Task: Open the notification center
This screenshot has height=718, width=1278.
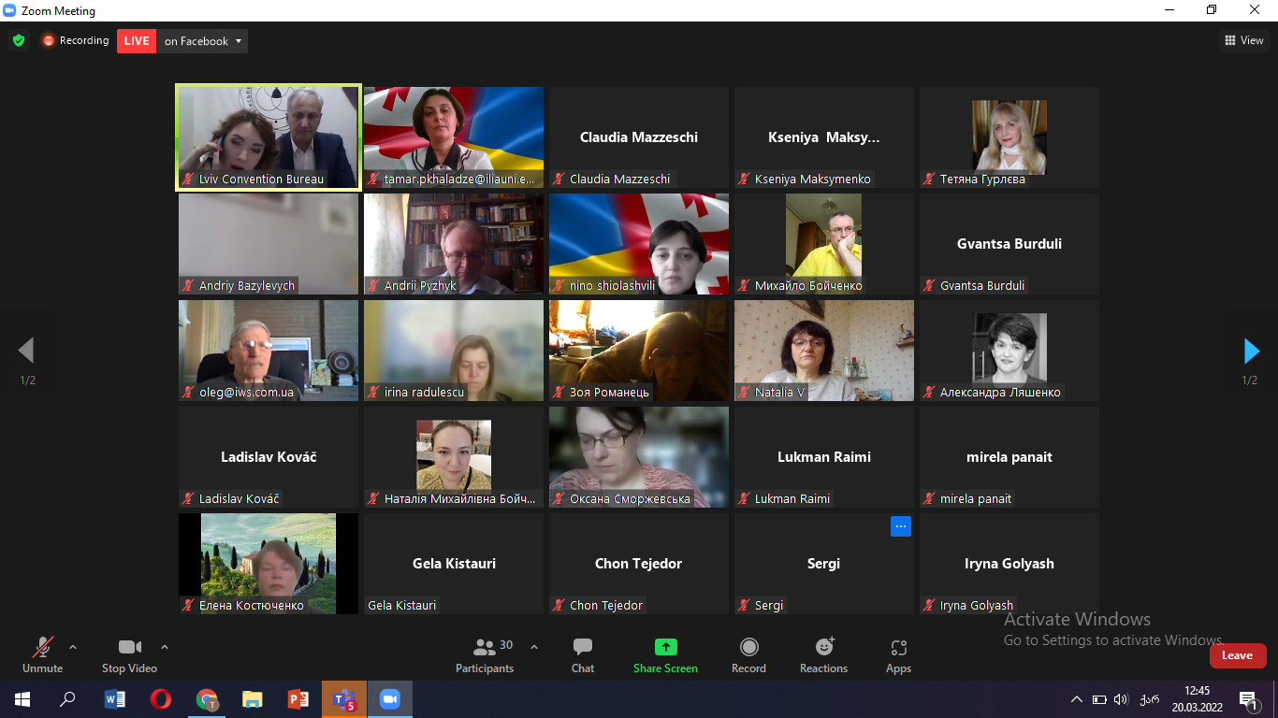Action: coord(1247,699)
